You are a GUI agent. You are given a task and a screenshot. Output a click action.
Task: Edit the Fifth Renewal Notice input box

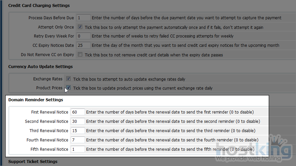78,149
